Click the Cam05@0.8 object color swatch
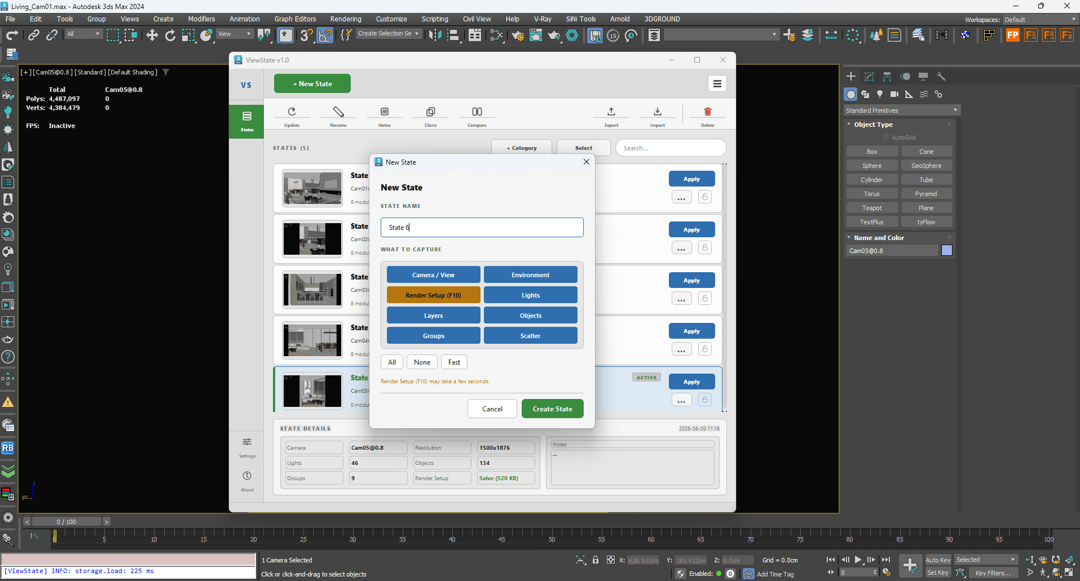The width and height of the screenshot is (1080, 581). click(x=947, y=251)
